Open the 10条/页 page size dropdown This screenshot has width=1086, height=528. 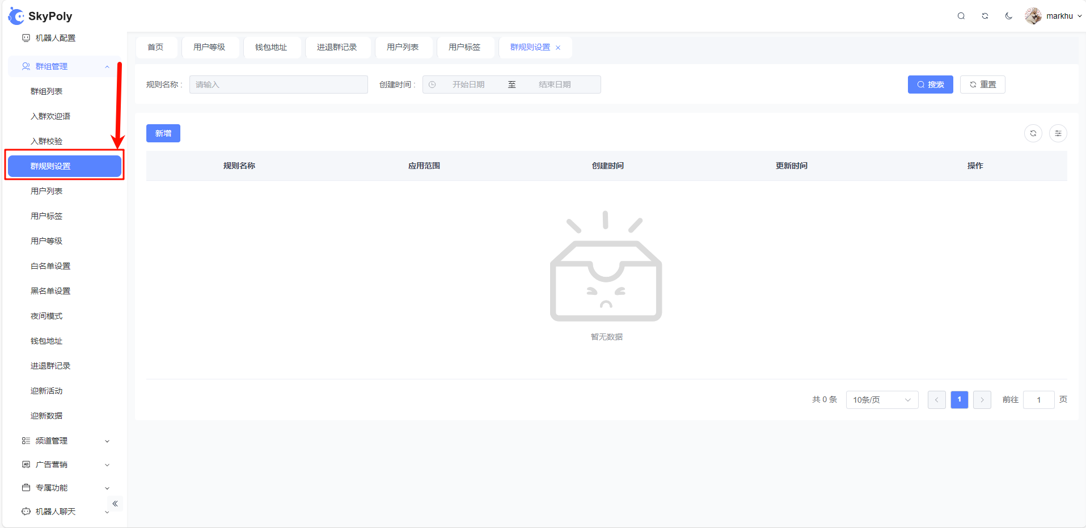click(x=881, y=400)
